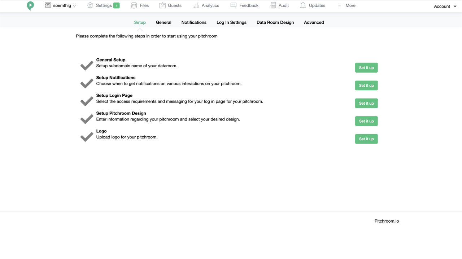Click the green Settings alert badge
The width and height of the screenshot is (462, 259).
click(x=116, y=5)
